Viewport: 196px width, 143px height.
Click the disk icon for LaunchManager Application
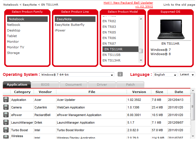click(x=6, y=122)
